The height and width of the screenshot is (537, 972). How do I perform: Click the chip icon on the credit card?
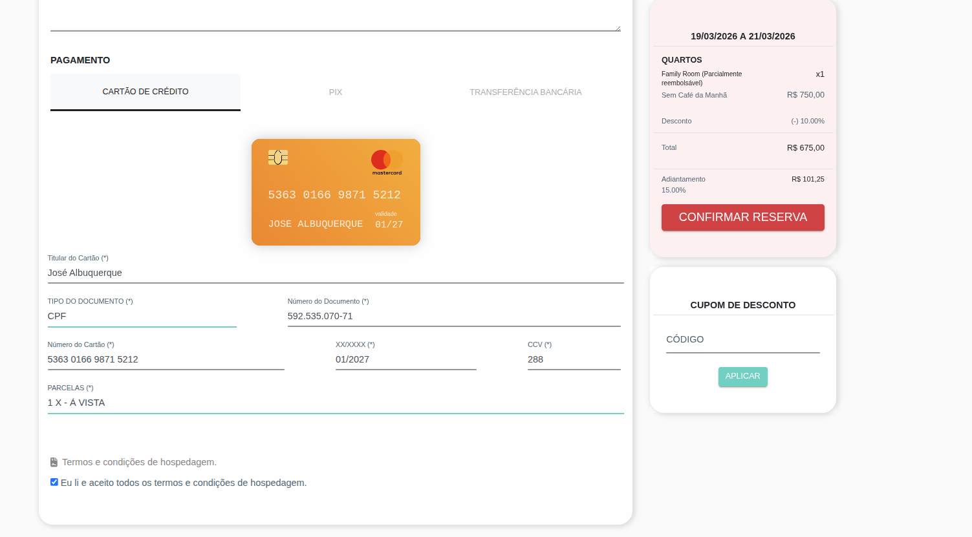coord(278,157)
